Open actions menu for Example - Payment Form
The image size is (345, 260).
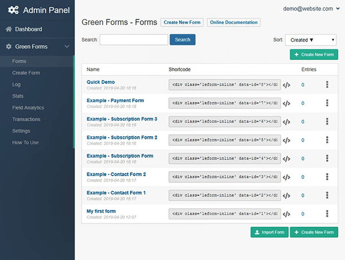[x=327, y=103]
